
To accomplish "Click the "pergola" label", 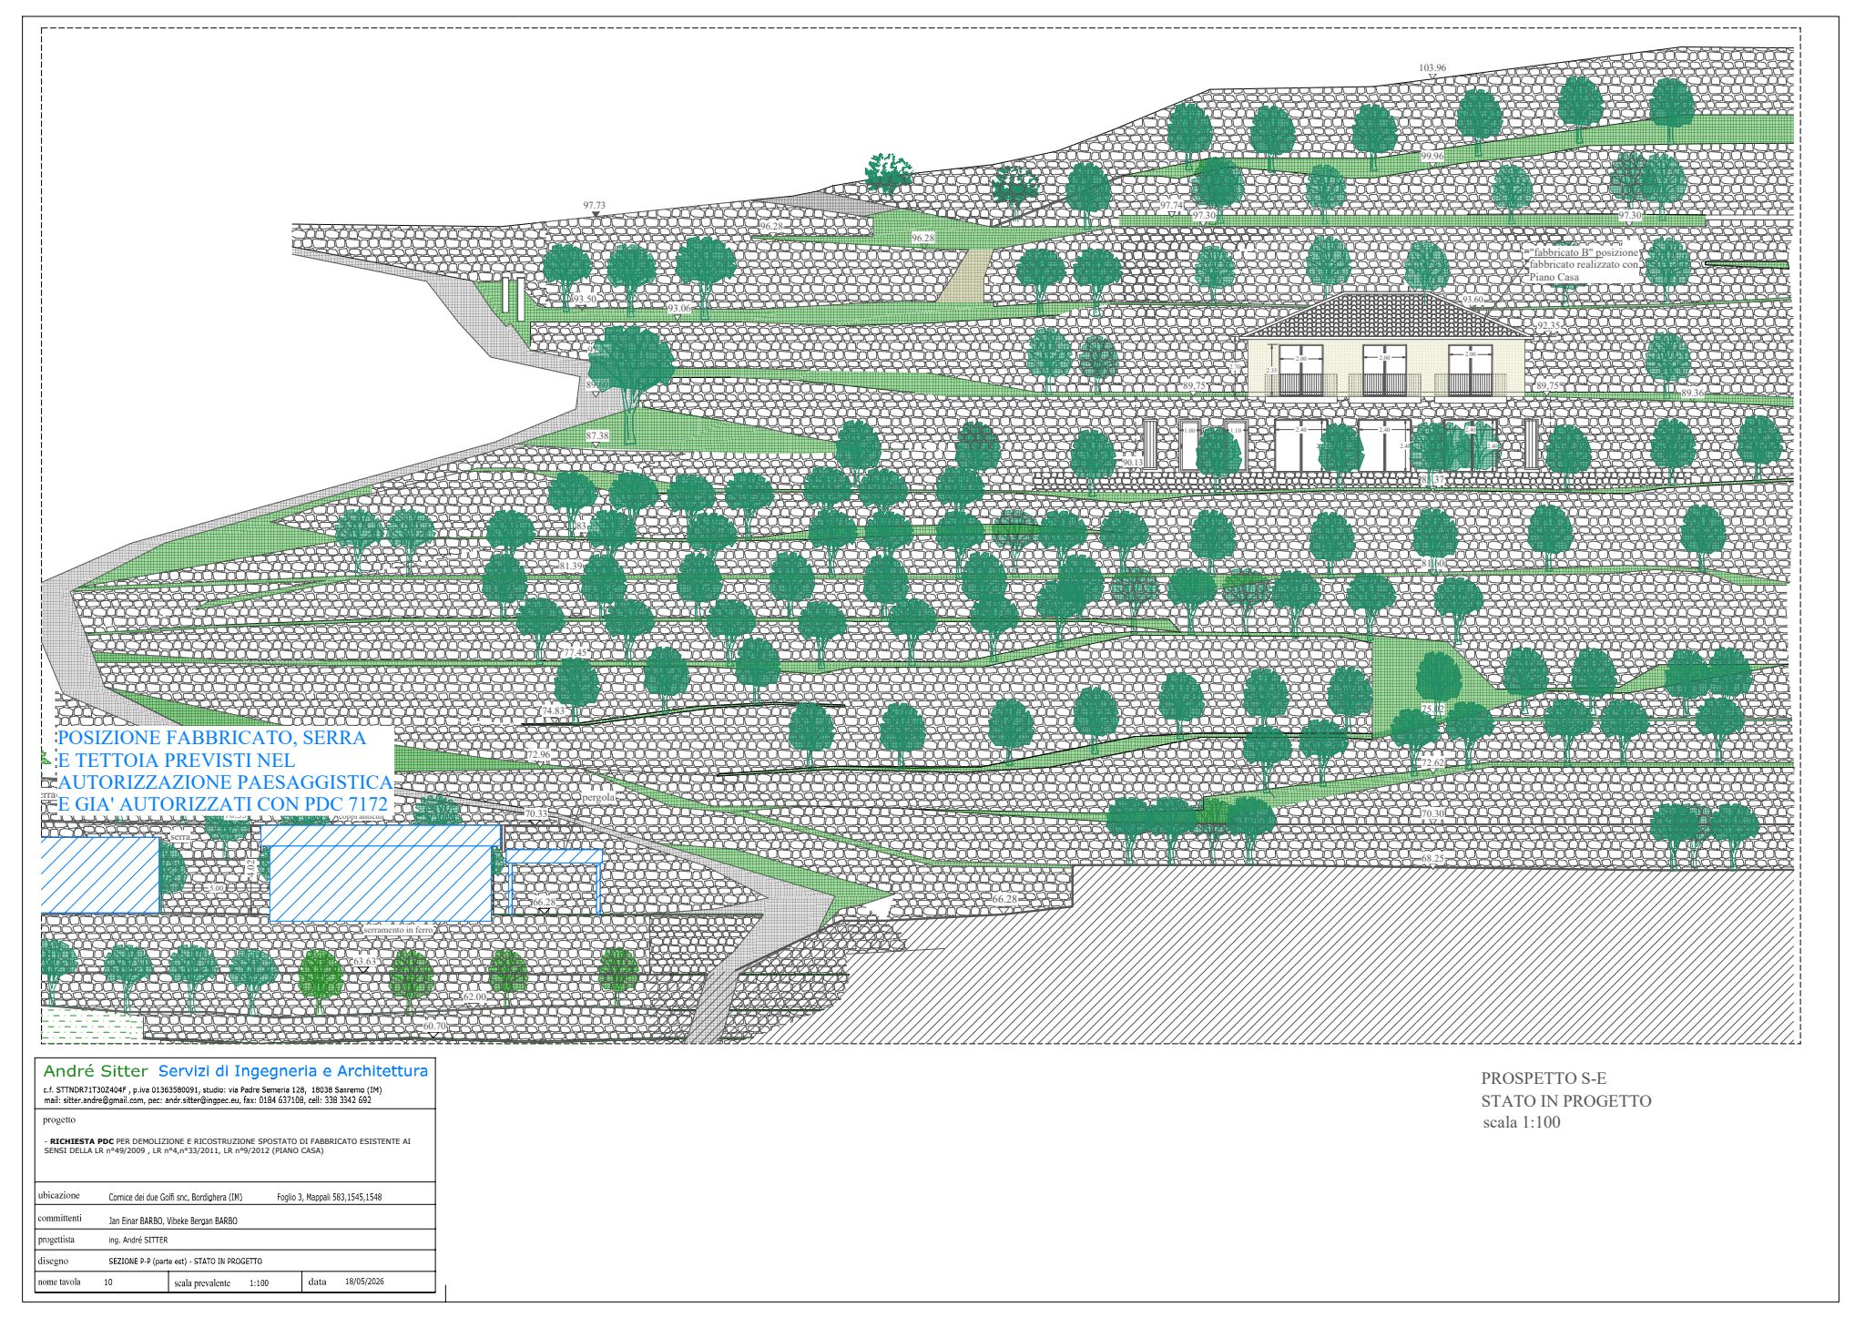I will coord(598,797).
